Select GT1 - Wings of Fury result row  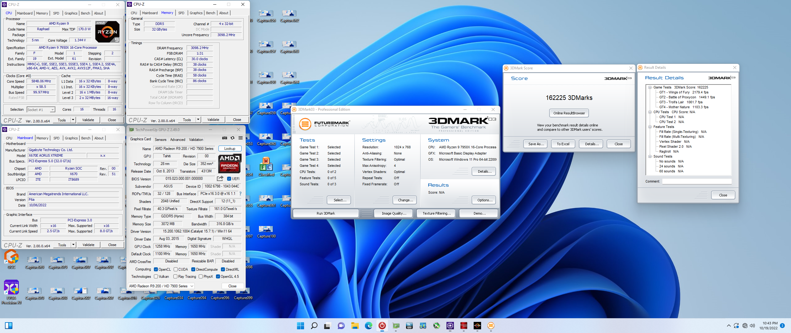click(x=683, y=92)
